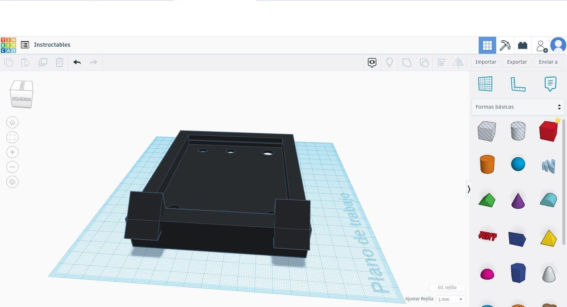Click the Show all lightbulb icon
The width and height of the screenshot is (567, 307).
(389, 63)
